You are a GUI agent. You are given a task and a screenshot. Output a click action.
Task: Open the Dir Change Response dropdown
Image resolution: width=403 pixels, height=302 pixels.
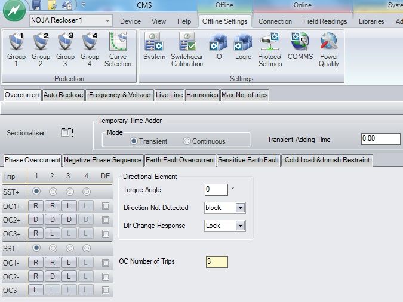point(240,226)
